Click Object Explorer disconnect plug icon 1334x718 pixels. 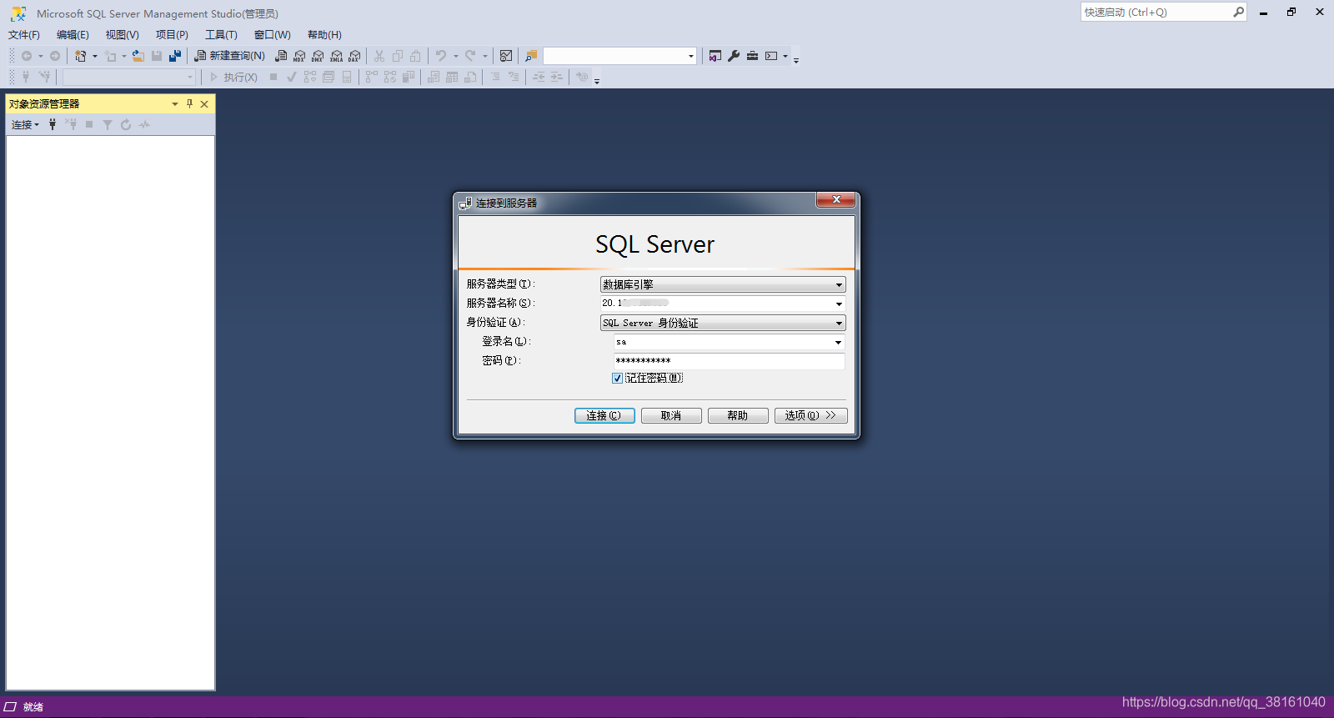coord(71,124)
